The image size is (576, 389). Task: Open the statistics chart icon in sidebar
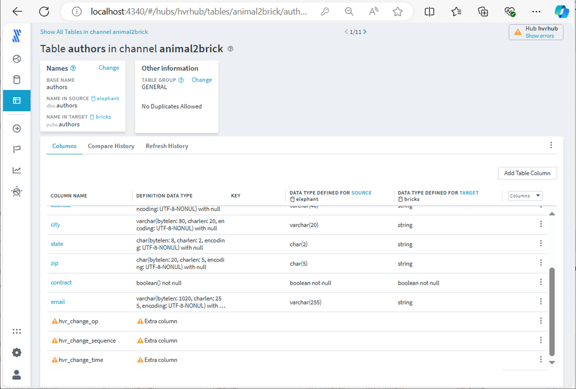16,170
